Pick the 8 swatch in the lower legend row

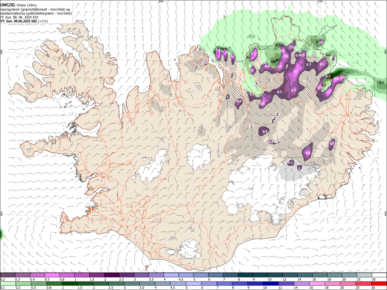240,283
